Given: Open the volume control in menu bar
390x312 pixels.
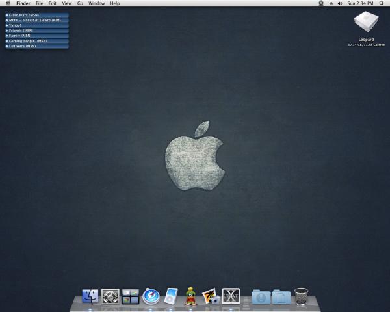Looking at the screenshot, I should tap(340, 3).
